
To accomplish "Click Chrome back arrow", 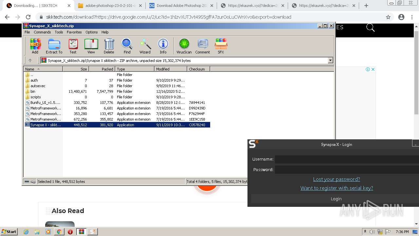I will 7,17.
